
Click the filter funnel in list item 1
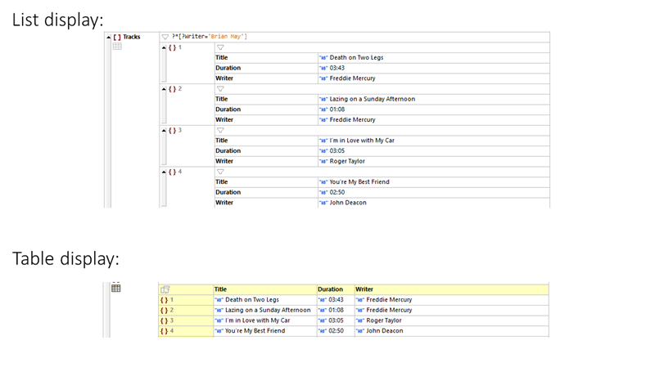[x=220, y=47]
